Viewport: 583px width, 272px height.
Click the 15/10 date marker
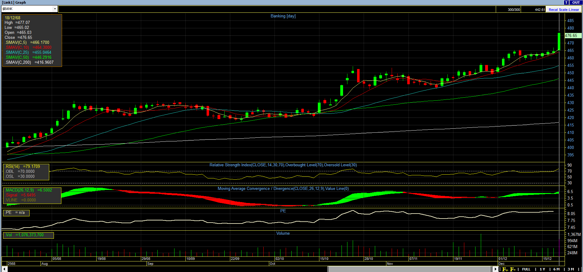tap(324, 259)
